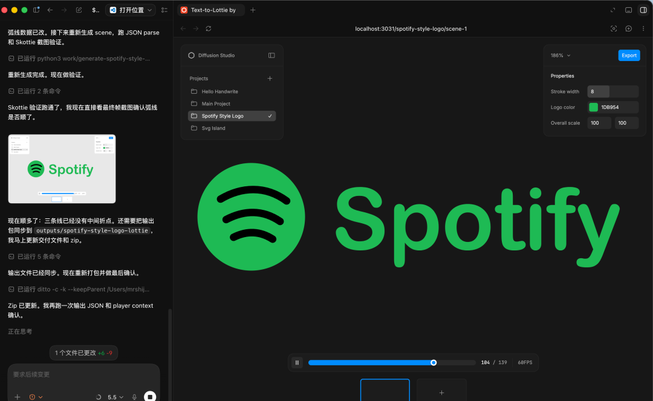The image size is (653, 401).
Task: Stop the running agent task
Action: tap(150, 396)
